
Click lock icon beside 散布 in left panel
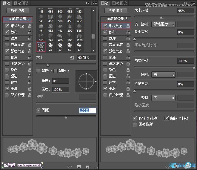[30, 32]
